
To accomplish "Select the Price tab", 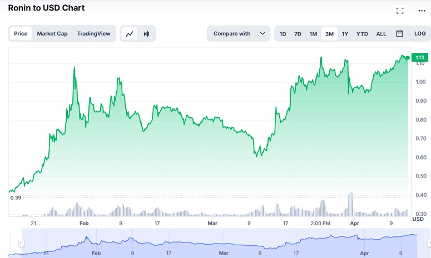I will click(x=21, y=33).
